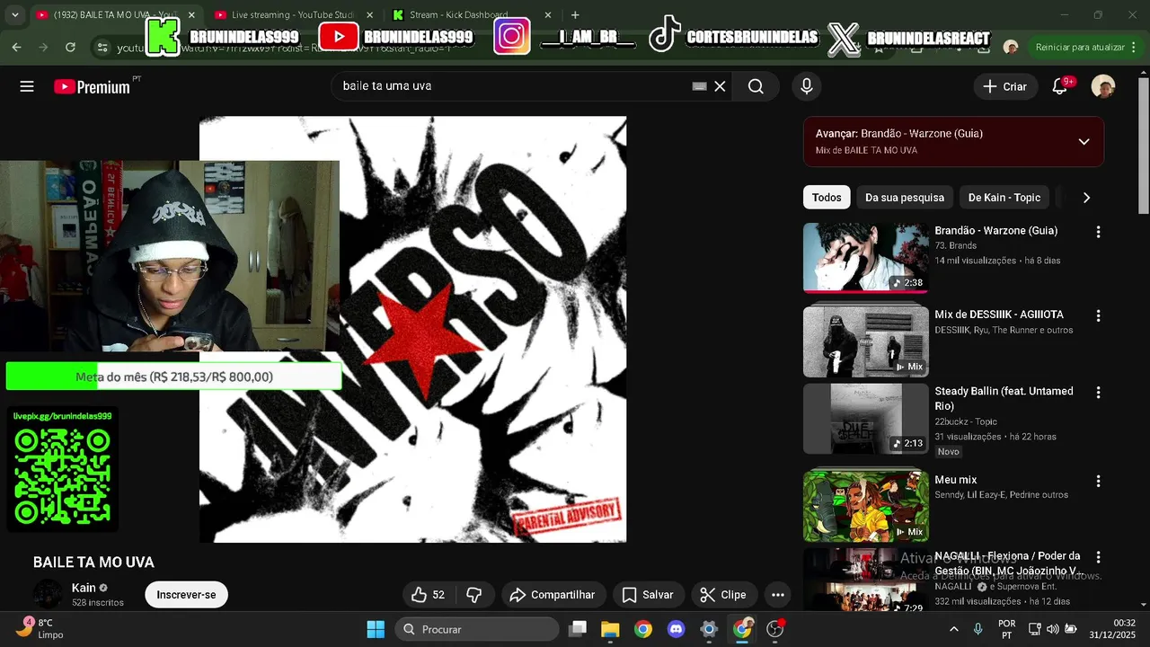Open Meu mix cartoon thumbnail
Viewport: 1150px width, 647px height.
click(865, 505)
